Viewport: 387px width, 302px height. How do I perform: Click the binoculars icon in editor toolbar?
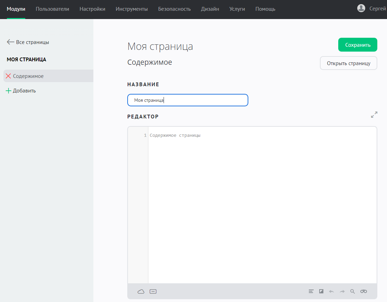(363, 292)
